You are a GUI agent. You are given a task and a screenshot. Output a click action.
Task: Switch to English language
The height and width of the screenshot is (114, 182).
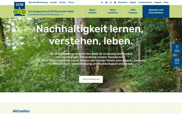tap(133, 2)
